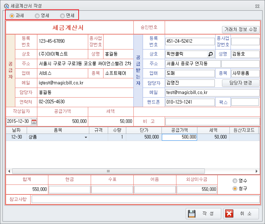Click the 주소 field 서울시 종로구 연지동
This screenshot has height=224, width=265.
click(x=193, y=64)
